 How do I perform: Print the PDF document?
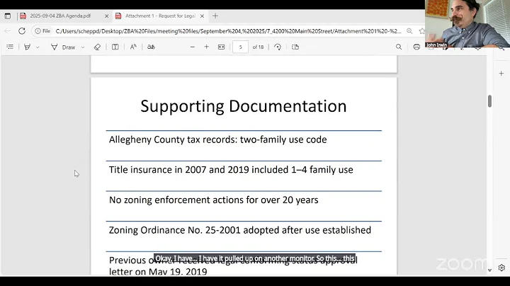(x=416, y=47)
